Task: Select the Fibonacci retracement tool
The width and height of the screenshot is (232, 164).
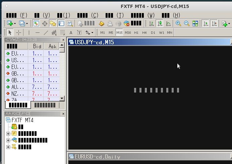Action: point(63,32)
